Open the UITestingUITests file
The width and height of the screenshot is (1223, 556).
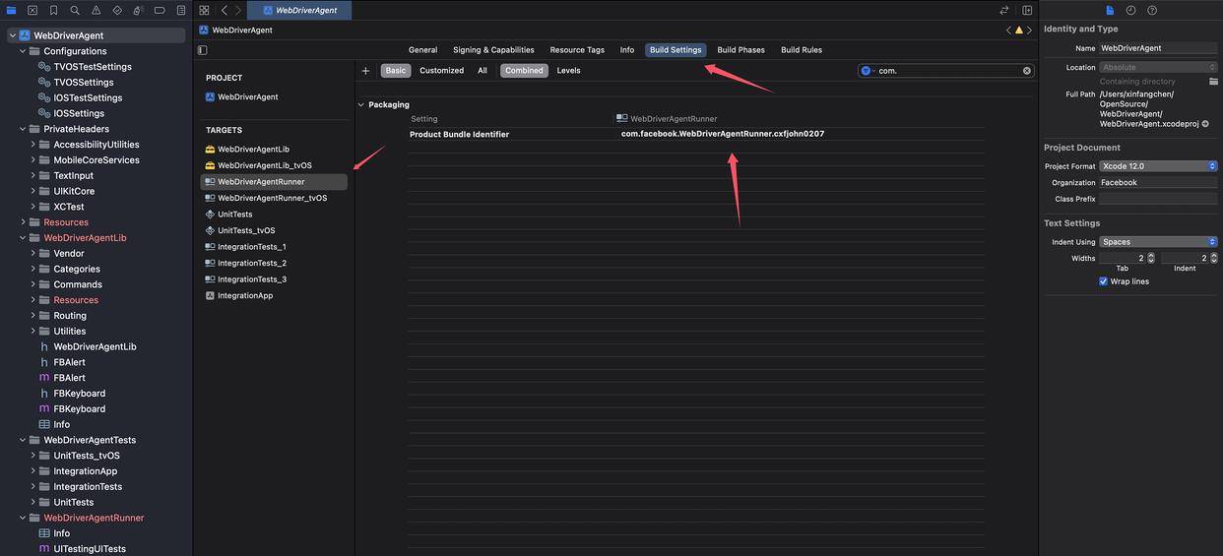(x=90, y=549)
